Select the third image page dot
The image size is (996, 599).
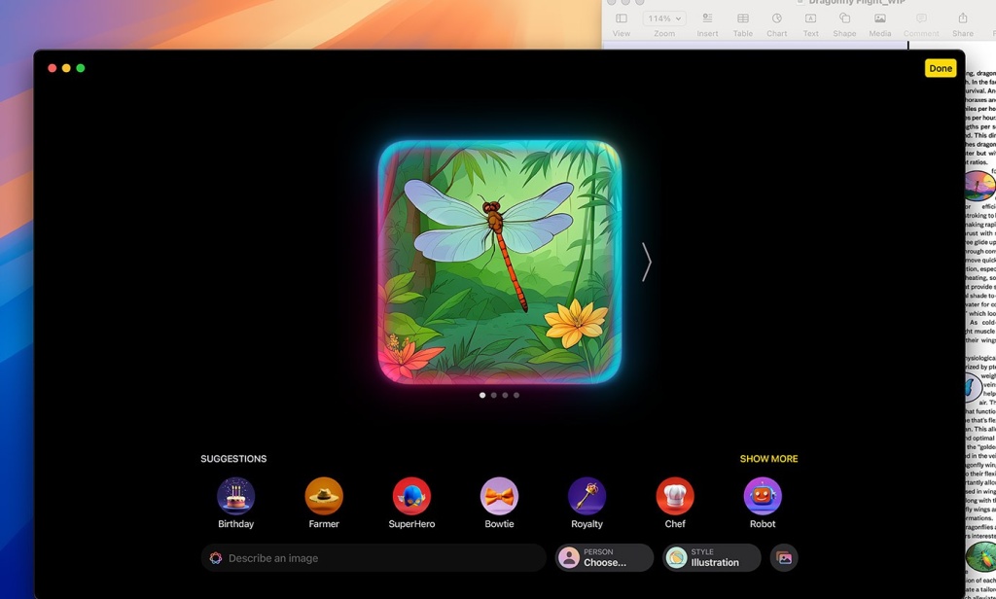pos(505,396)
